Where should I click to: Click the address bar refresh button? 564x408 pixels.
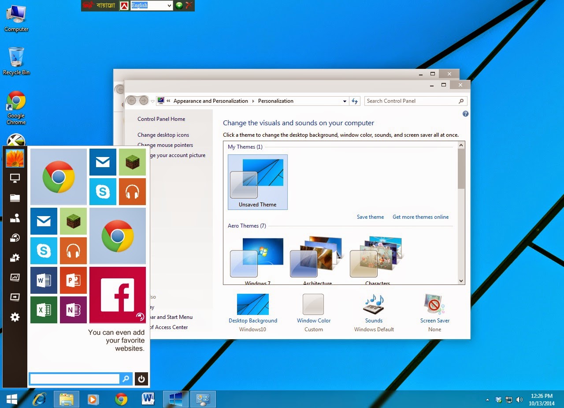point(355,101)
